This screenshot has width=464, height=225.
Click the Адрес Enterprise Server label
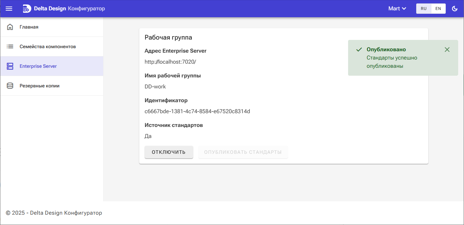point(175,51)
